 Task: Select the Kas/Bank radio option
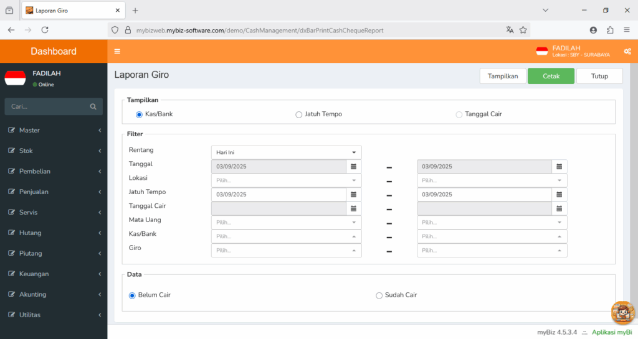click(x=139, y=115)
